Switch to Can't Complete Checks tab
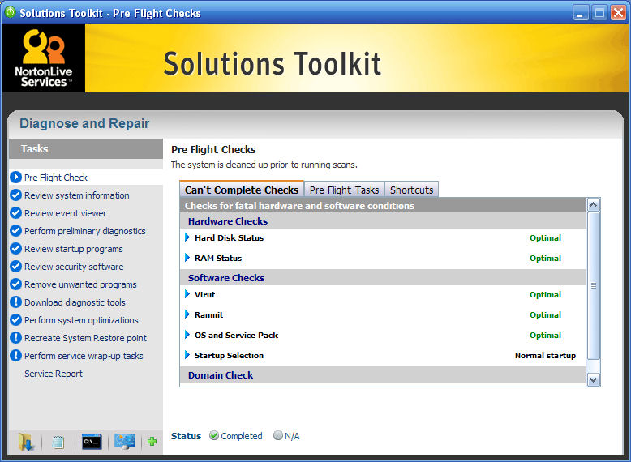This screenshot has height=462, width=631. [242, 190]
